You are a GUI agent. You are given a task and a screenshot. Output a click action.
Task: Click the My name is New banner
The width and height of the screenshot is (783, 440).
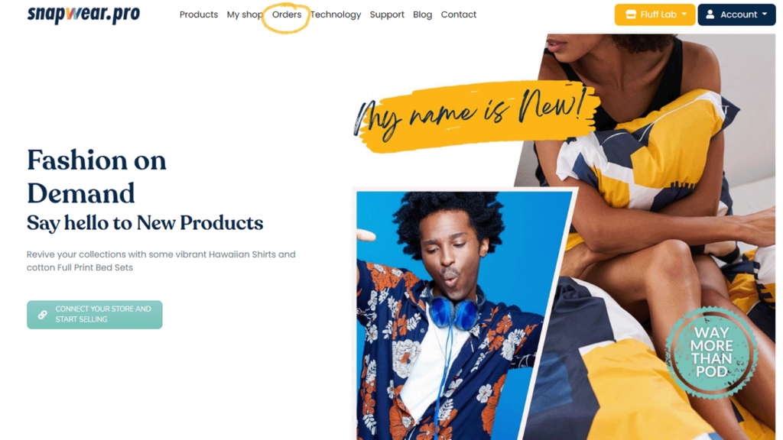[474, 116]
